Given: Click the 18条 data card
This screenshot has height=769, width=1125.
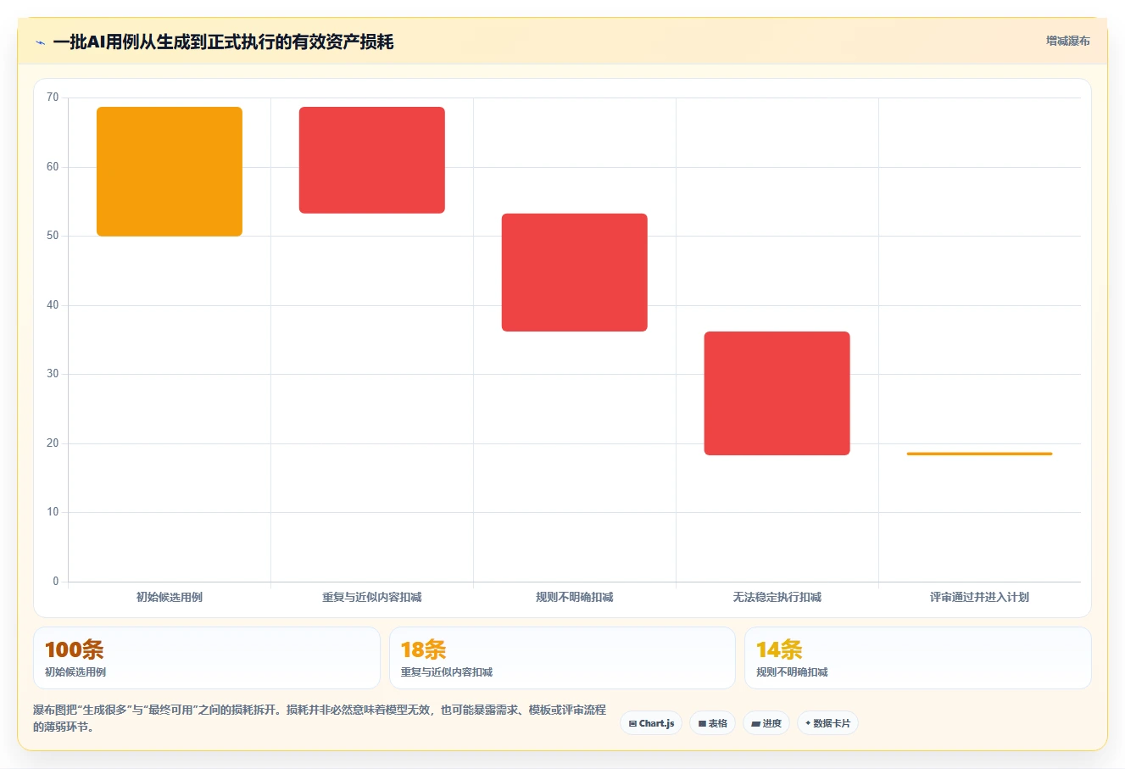Looking at the screenshot, I should [562, 658].
